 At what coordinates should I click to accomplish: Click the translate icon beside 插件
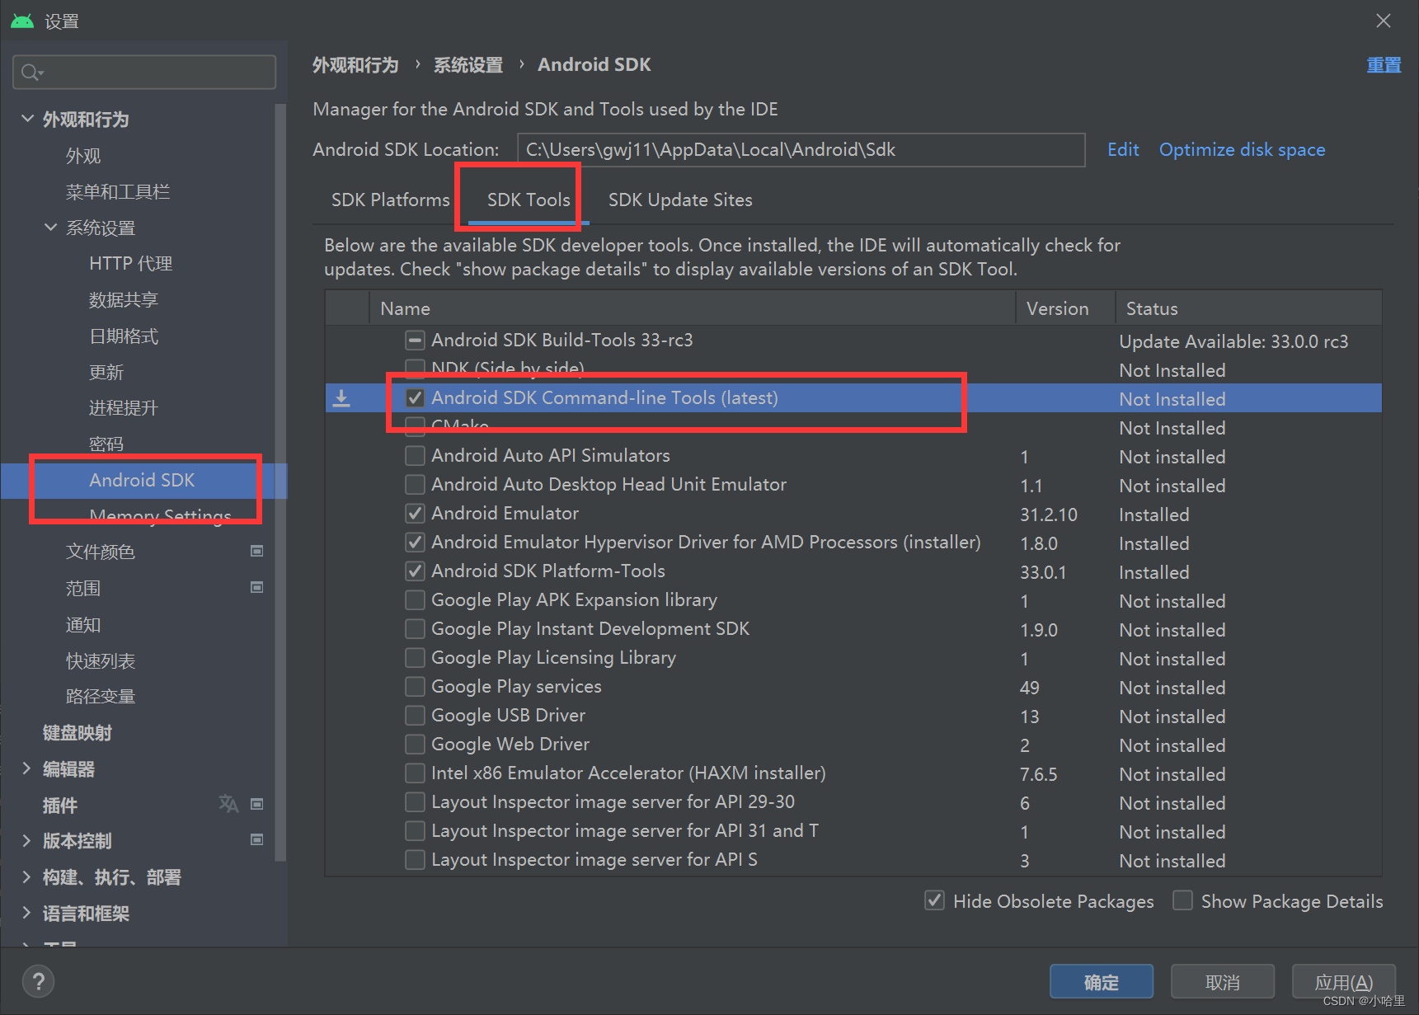coord(228,804)
